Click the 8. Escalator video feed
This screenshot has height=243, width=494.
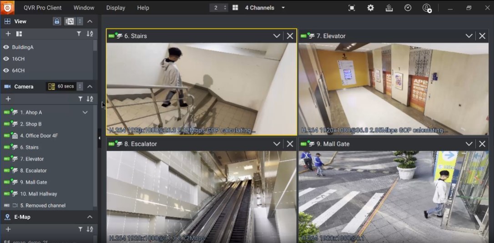click(x=201, y=195)
